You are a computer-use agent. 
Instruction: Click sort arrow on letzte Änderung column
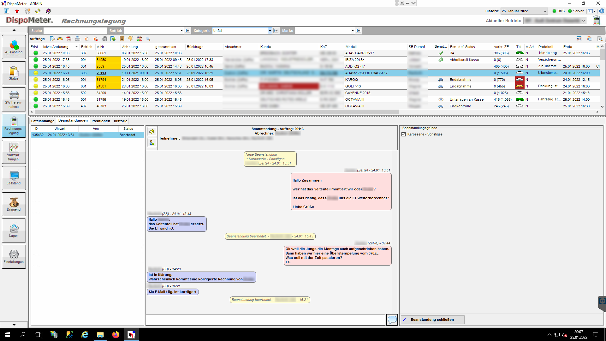point(76,47)
